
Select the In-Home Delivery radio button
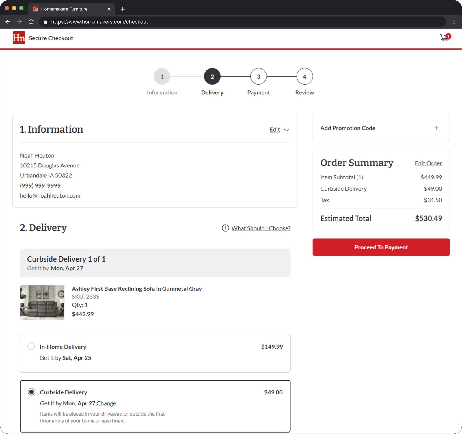click(x=31, y=346)
